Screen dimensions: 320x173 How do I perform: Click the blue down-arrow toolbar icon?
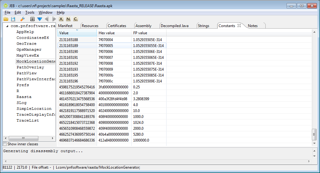click(x=40, y=19)
